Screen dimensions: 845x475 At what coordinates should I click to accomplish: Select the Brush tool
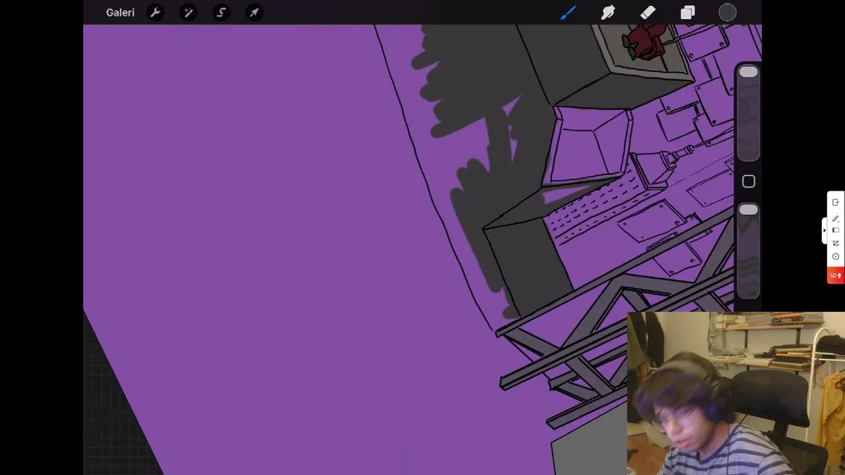[568, 13]
